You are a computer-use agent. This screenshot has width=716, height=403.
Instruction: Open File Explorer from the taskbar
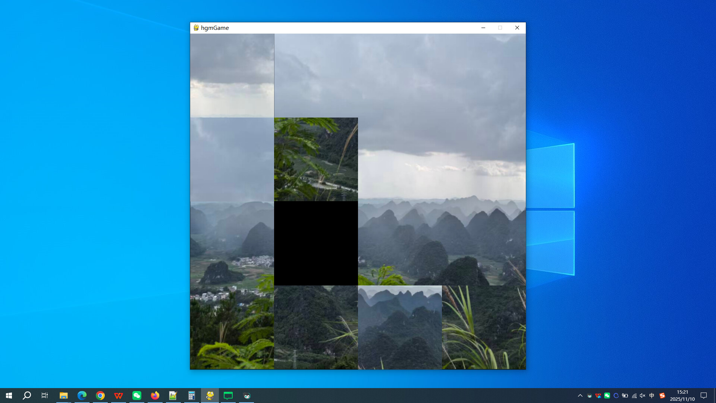[x=63, y=396]
